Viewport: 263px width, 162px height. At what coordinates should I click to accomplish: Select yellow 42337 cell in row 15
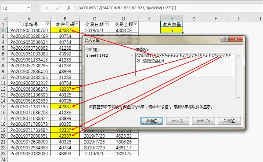65,107
